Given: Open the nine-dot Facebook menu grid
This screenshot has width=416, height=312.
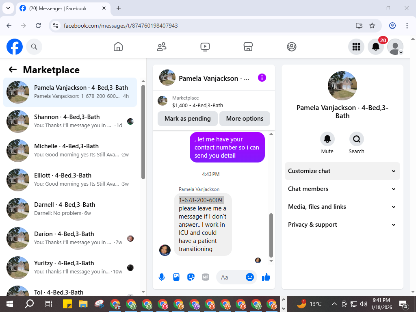Looking at the screenshot, I should coord(356,47).
